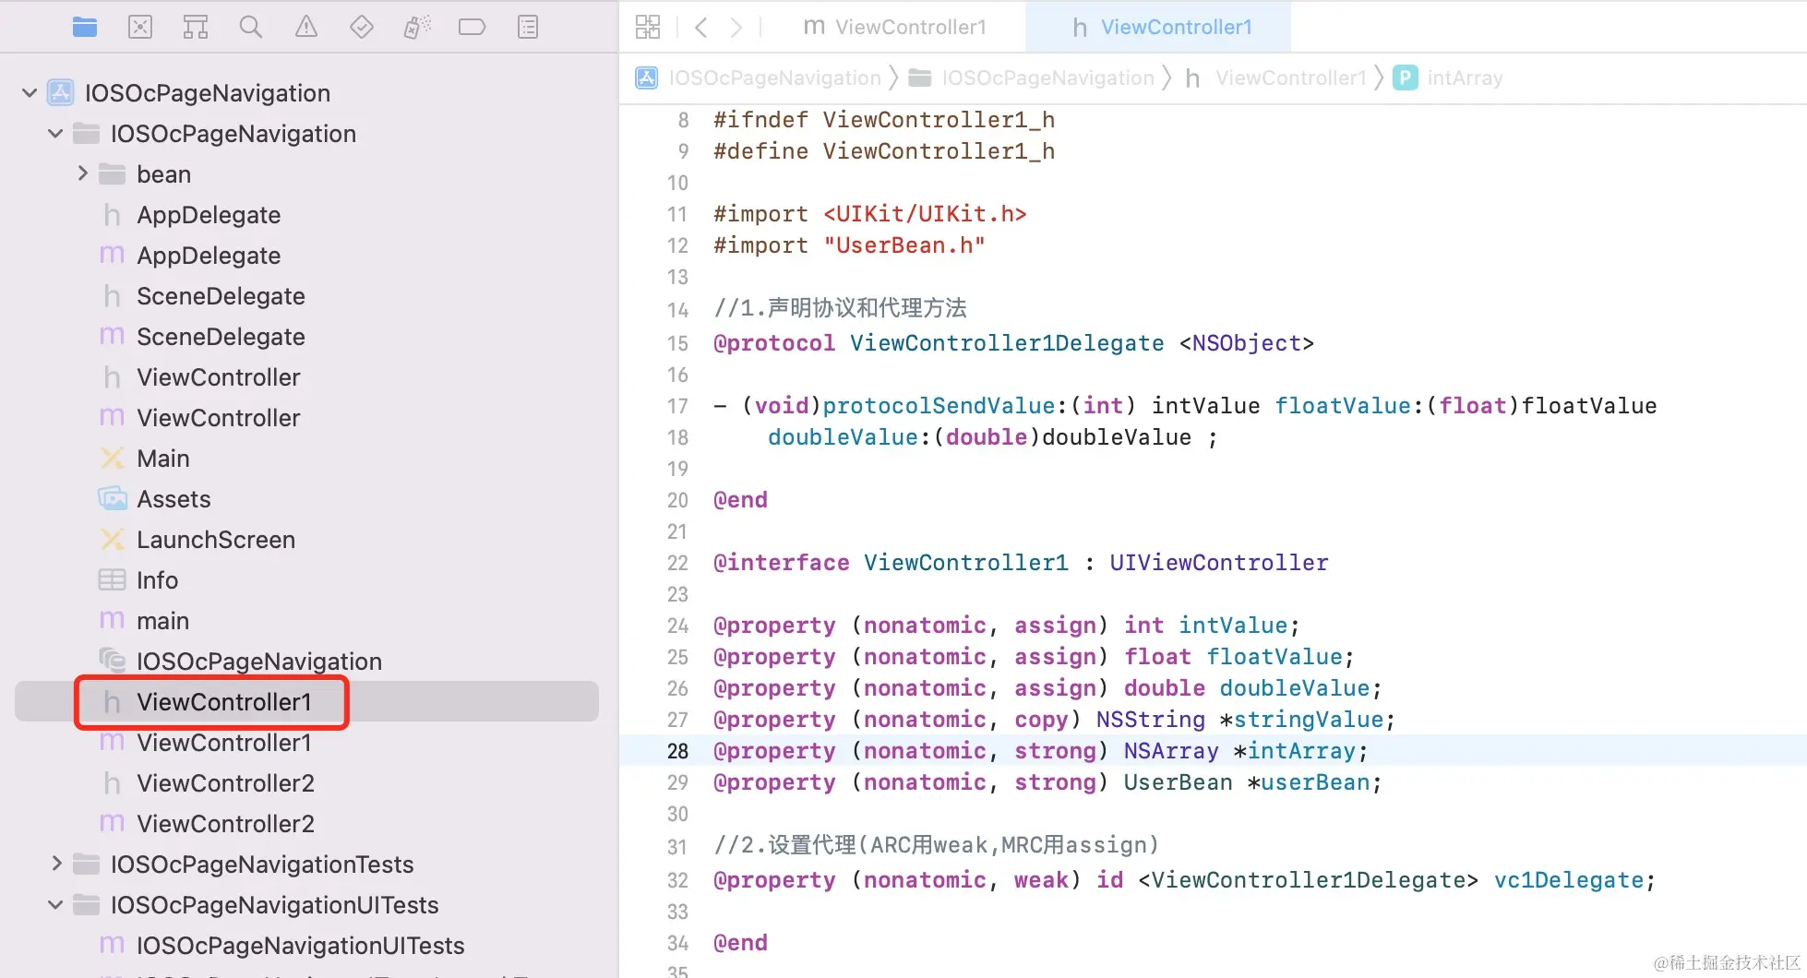Click line number 15 in the gutter
The height and width of the screenshot is (978, 1807).
[677, 343]
